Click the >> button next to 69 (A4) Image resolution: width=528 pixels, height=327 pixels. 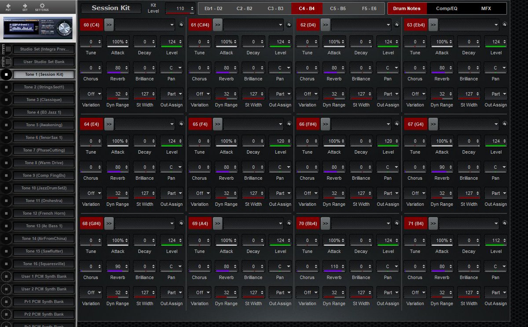tap(217, 223)
